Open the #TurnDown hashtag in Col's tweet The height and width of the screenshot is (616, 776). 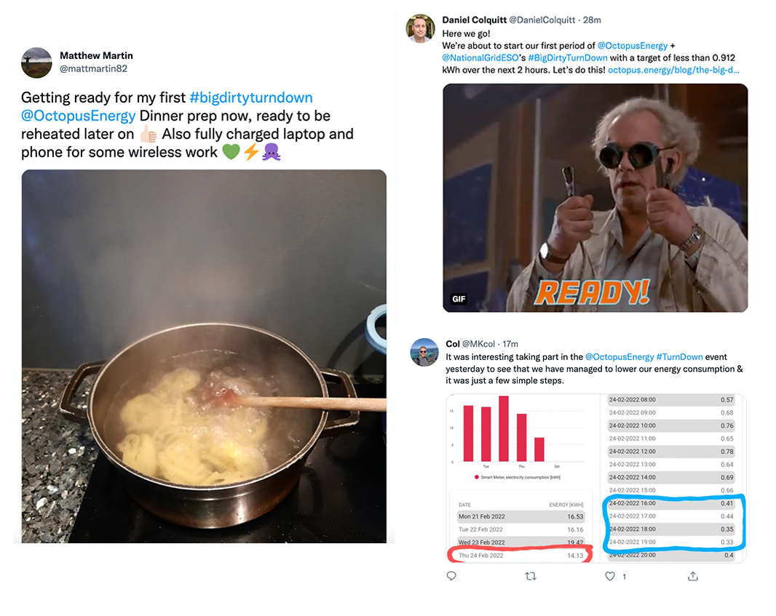tap(679, 357)
